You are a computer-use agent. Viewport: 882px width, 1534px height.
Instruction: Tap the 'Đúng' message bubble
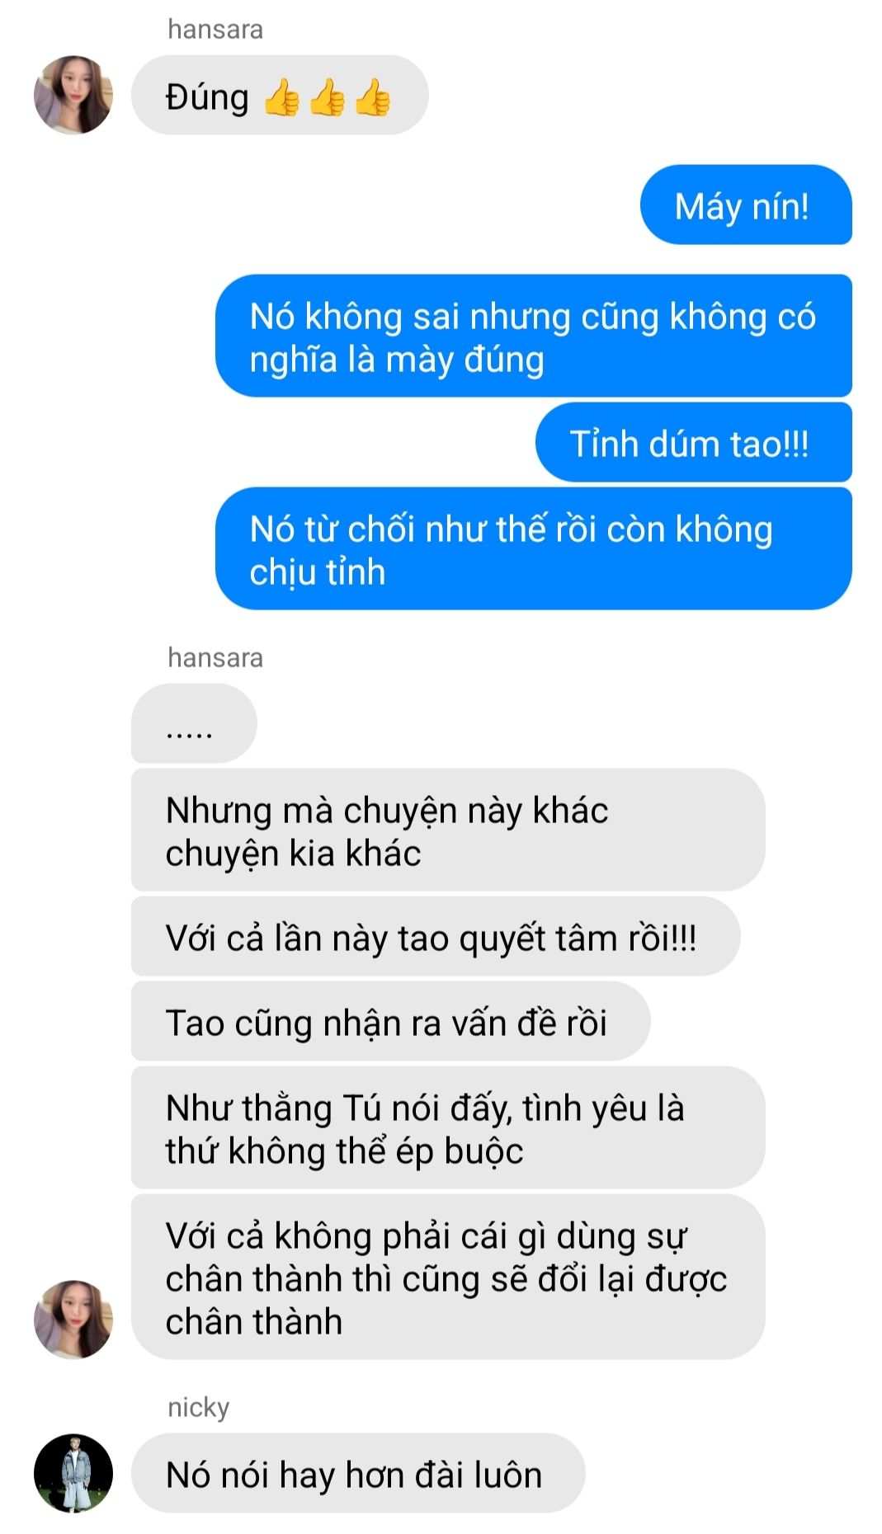(280, 95)
